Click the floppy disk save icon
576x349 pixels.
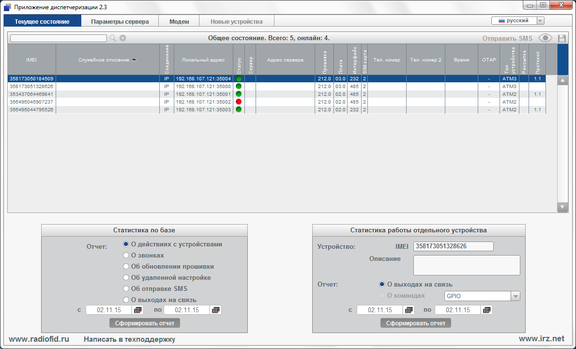coord(562,39)
